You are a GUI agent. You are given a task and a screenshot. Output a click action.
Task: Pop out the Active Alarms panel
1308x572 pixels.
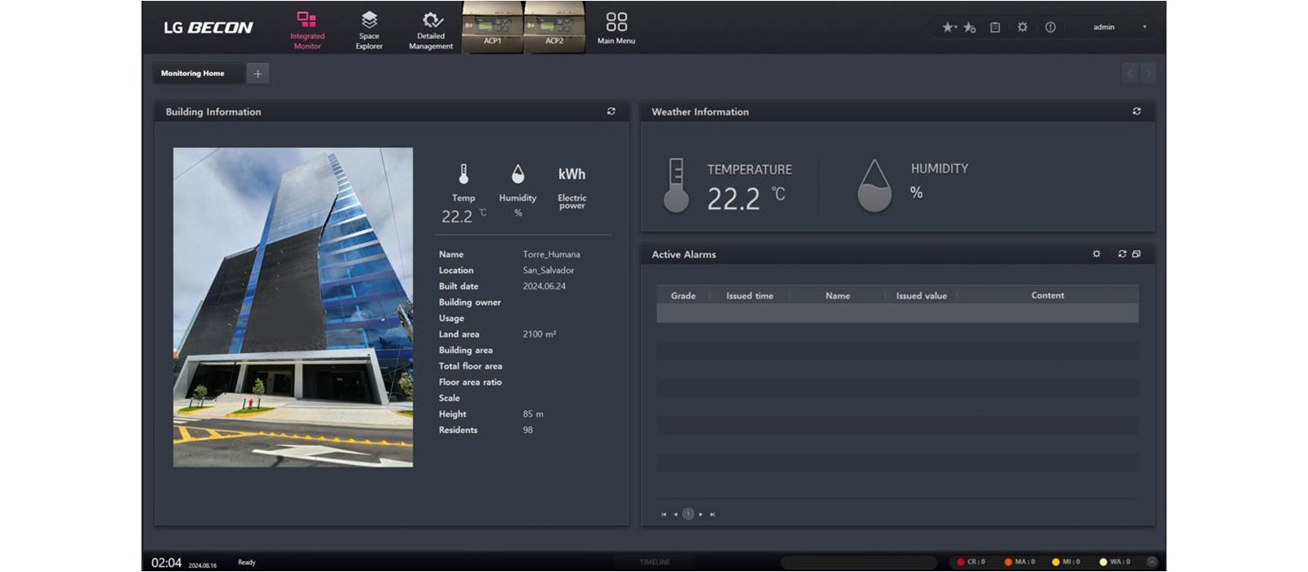[x=1136, y=254]
